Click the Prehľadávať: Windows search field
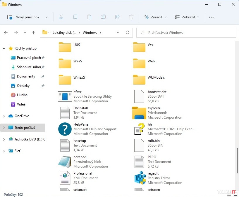The image size is (239, 197). [x=187, y=33]
